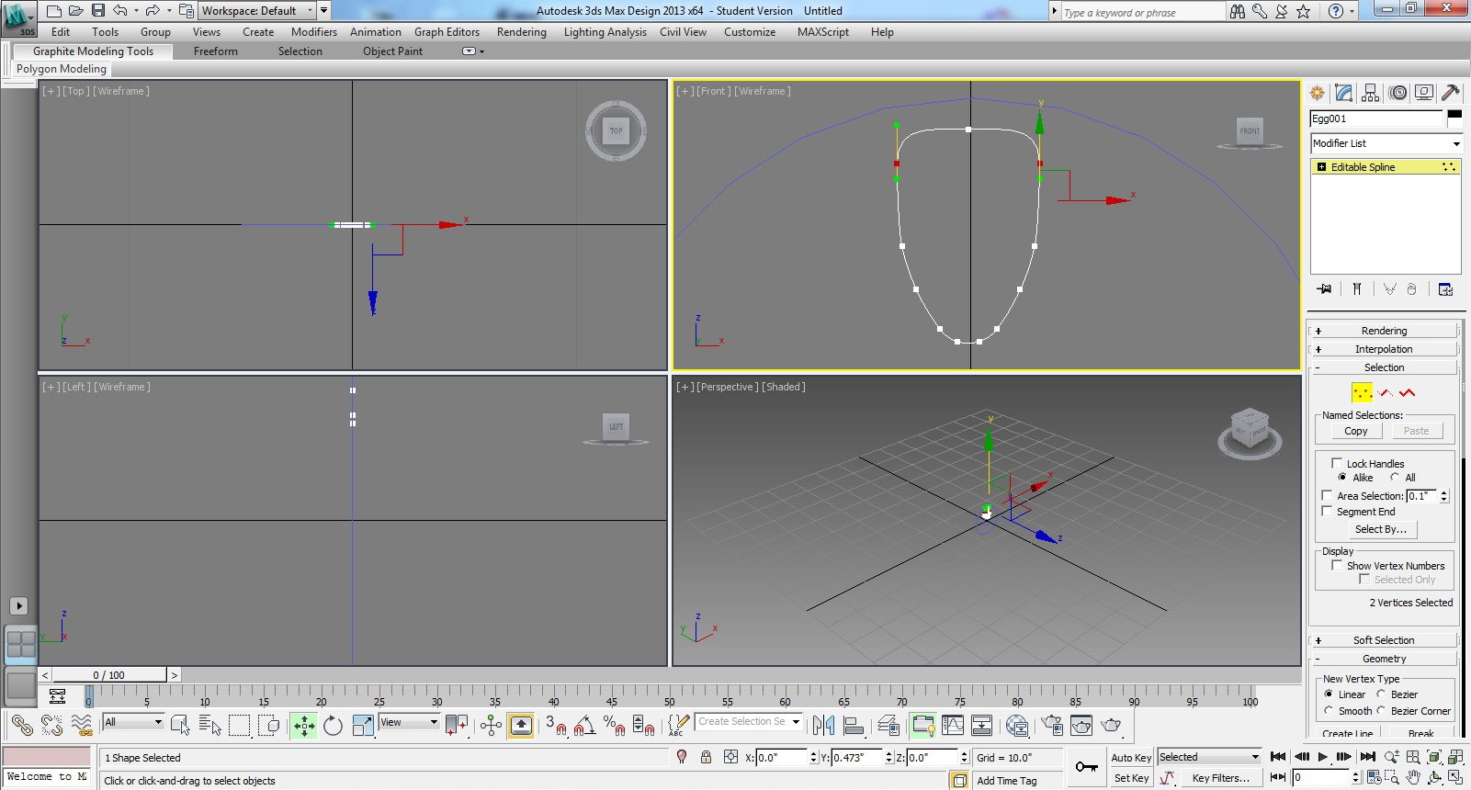
Task: Open the Hierarchy panel tab icon
Action: (1370, 93)
